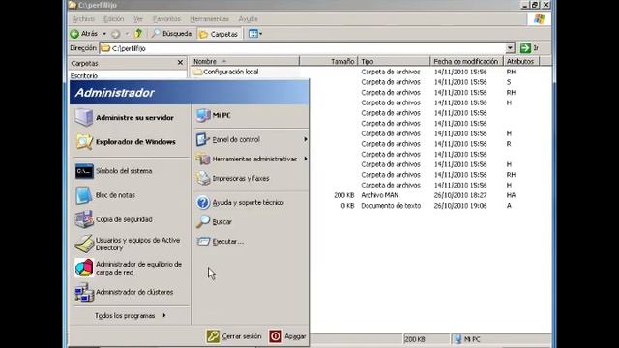Expand Todos los programas
Viewport: 619px width, 348px height.
click(131, 316)
